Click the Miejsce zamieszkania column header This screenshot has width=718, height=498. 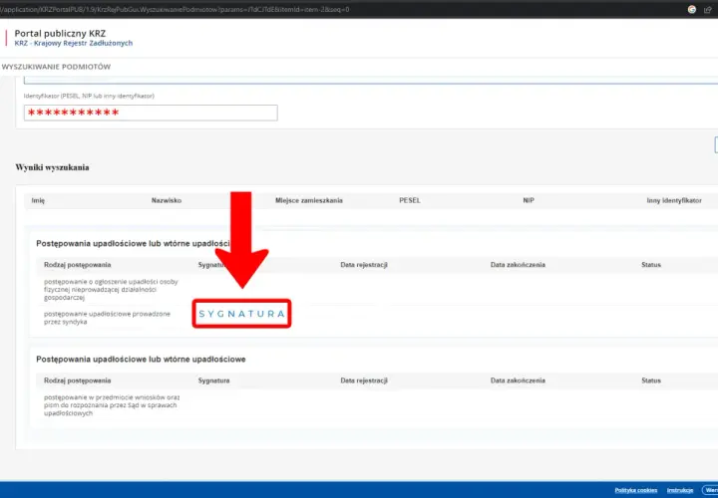tap(308, 200)
